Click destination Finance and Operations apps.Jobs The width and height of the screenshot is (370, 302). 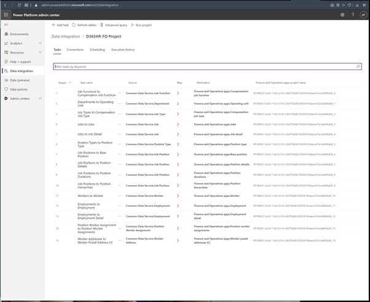click(215, 124)
